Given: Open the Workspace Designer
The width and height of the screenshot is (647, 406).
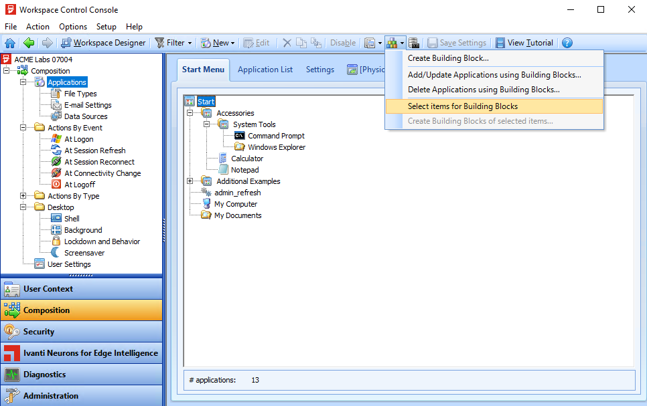Looking at the screenshot, I should (103, 43).
